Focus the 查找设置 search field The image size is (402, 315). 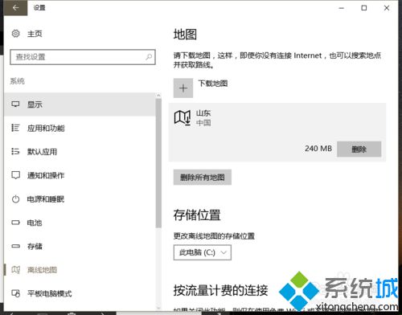(x=83, y=57)
